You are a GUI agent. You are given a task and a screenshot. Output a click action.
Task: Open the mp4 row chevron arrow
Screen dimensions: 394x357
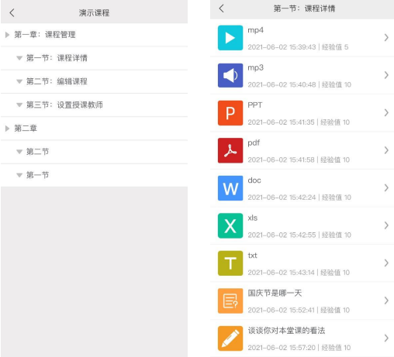tap(386, 38)
